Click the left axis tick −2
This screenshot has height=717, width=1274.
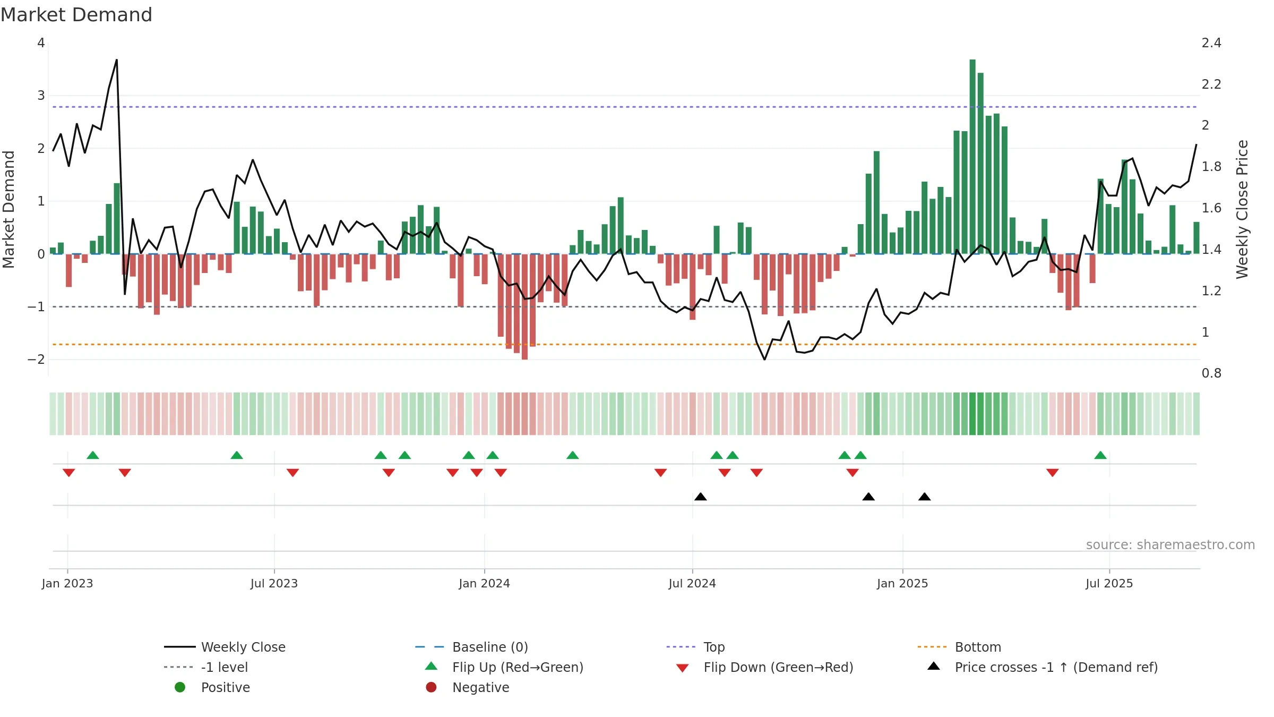pyautogui.click(x=36, y=360)
